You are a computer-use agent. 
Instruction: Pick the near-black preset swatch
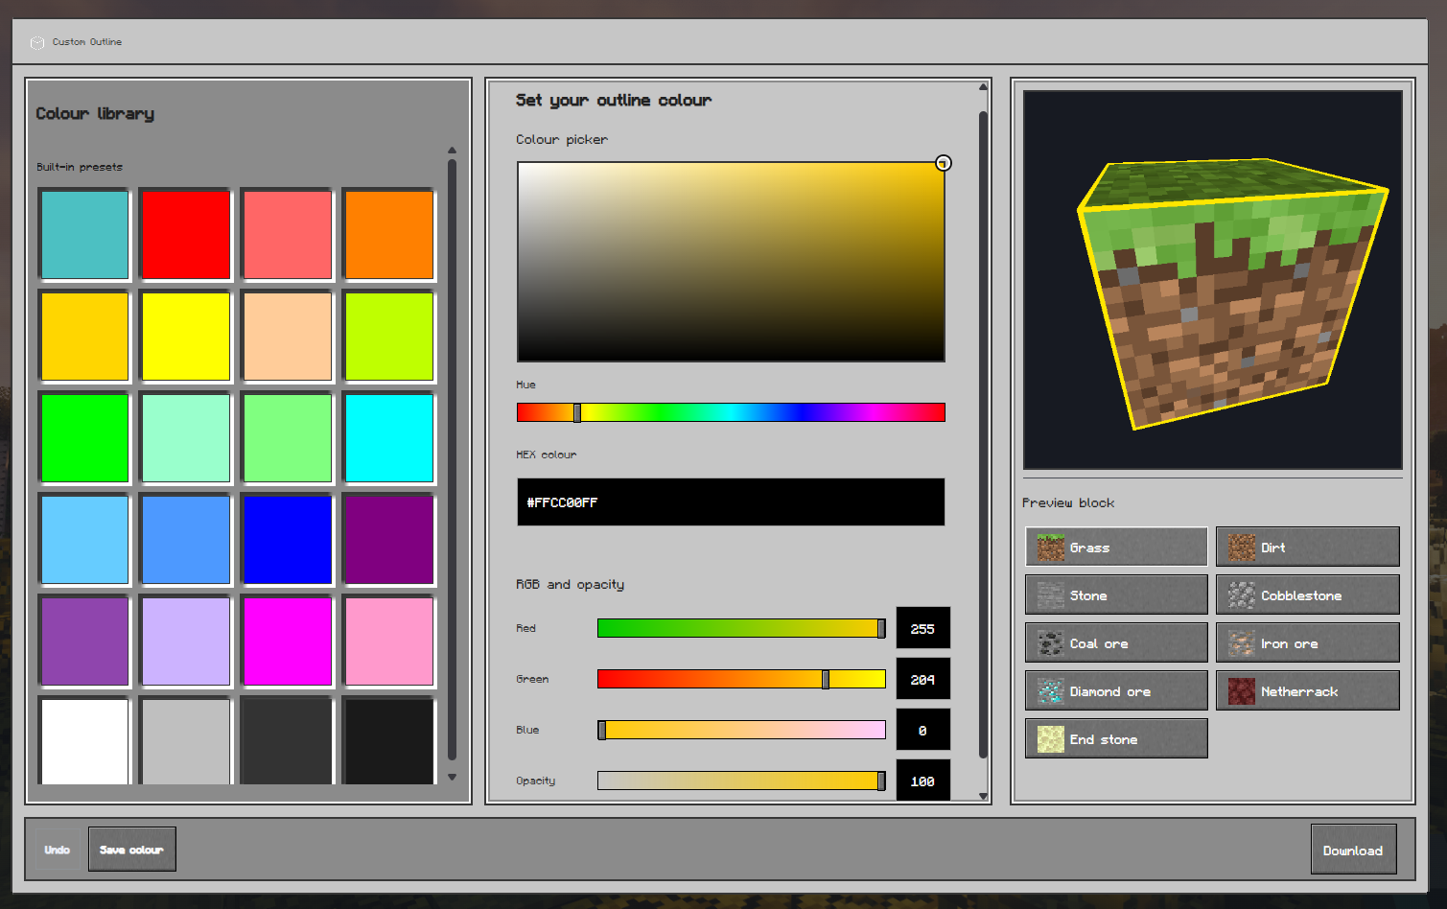tap(389, 740)
